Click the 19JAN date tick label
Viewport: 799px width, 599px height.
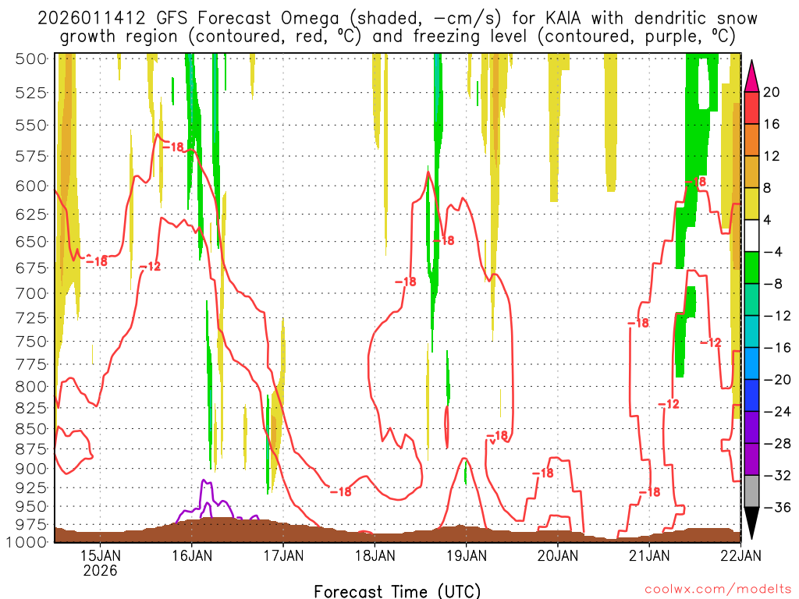(x=467, y=555)
